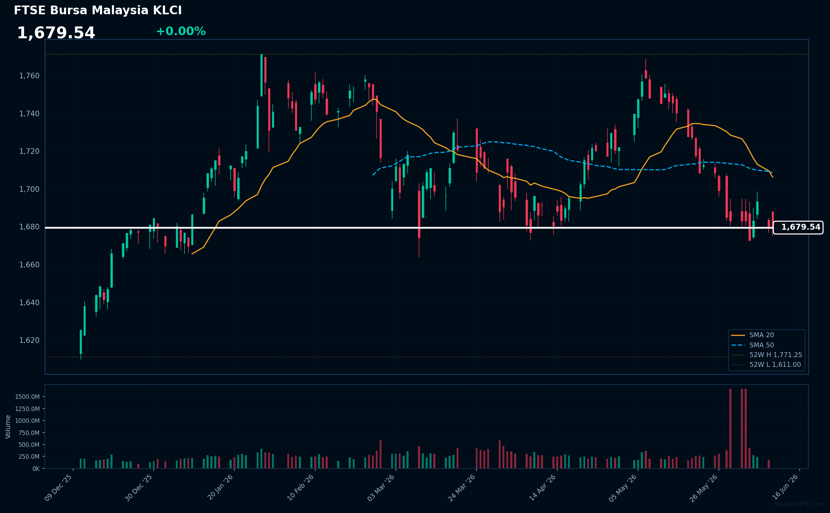The image size is (830, 513).
Task: Click the 1500.0M volume axis label
Action: [27, 397]
